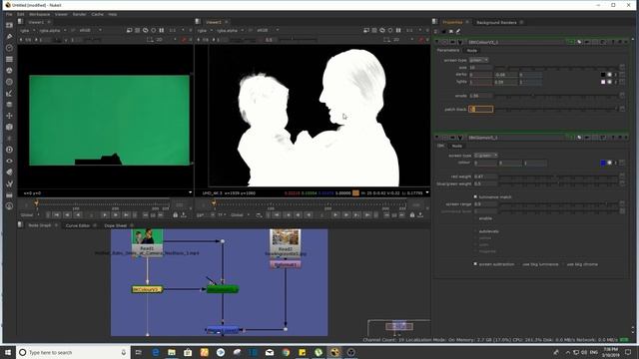Click on the red weight slider track
The image size is (639, 359).
[558, 177]
